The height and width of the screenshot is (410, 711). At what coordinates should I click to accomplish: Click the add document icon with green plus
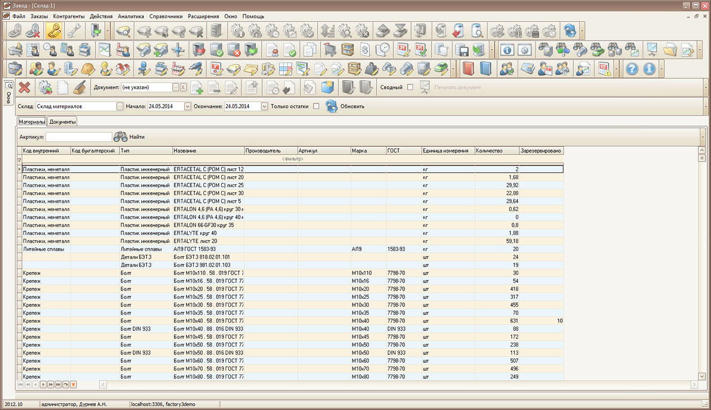197,87
